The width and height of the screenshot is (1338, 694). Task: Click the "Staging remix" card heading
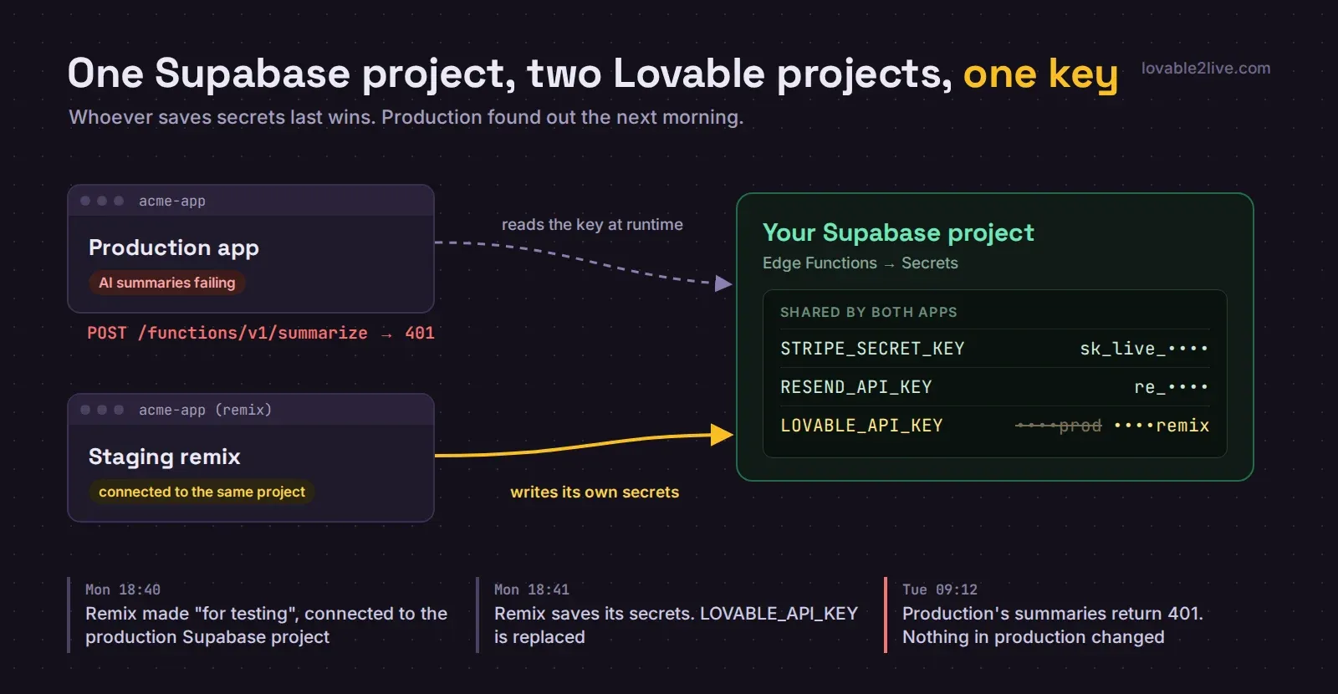coord(165,457)
